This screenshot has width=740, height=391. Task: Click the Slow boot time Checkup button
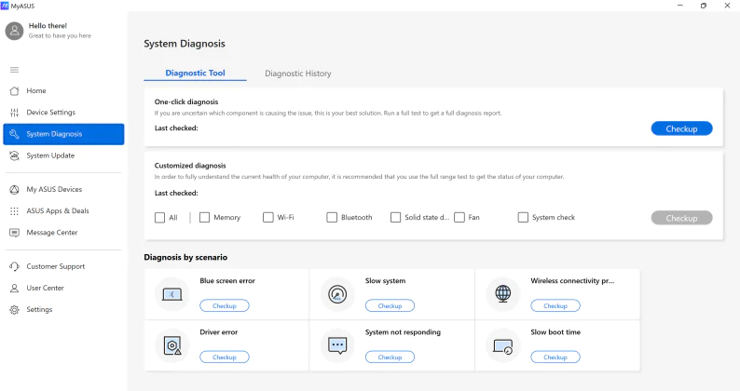pos(555,357)
